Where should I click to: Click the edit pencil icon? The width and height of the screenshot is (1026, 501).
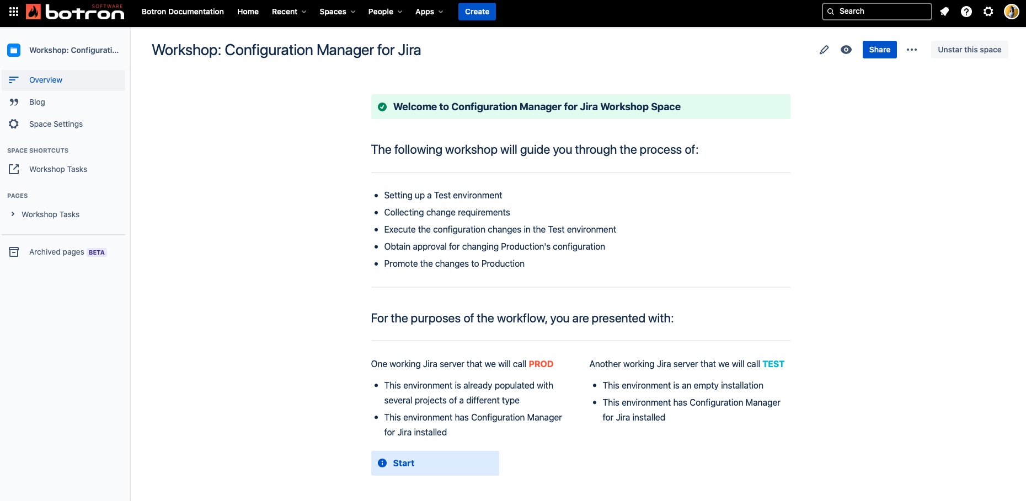coord(824,50)
